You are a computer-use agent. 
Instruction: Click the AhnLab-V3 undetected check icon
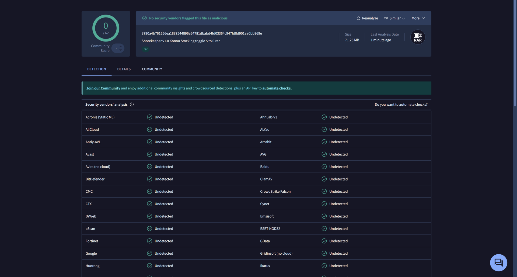click(324, 117)
